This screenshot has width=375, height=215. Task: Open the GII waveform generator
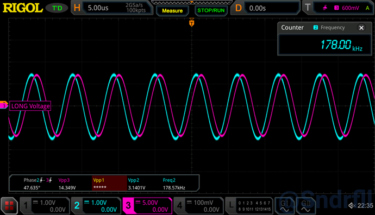pyautogui.click(x=305, y=206)
